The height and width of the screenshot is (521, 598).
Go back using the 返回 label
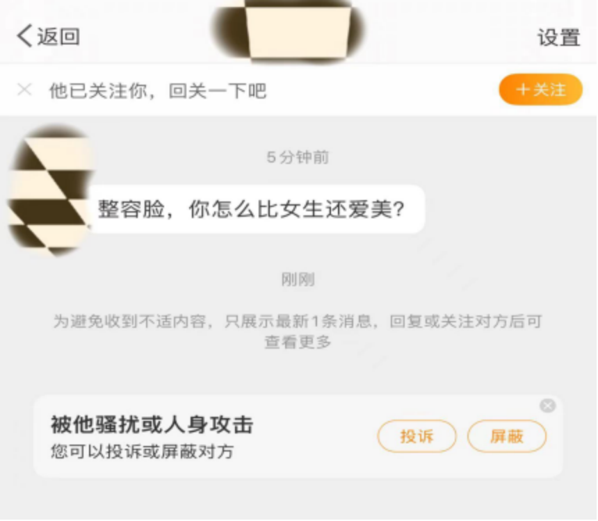(x=58, y=37)
